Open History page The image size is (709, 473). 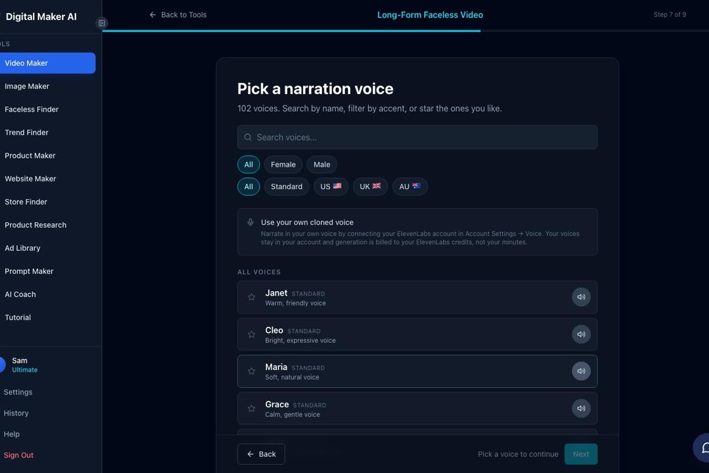pos(16,413)
